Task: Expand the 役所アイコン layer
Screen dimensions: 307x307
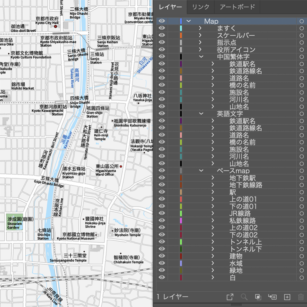Action: pyautogui.click(x=200, y=49)
